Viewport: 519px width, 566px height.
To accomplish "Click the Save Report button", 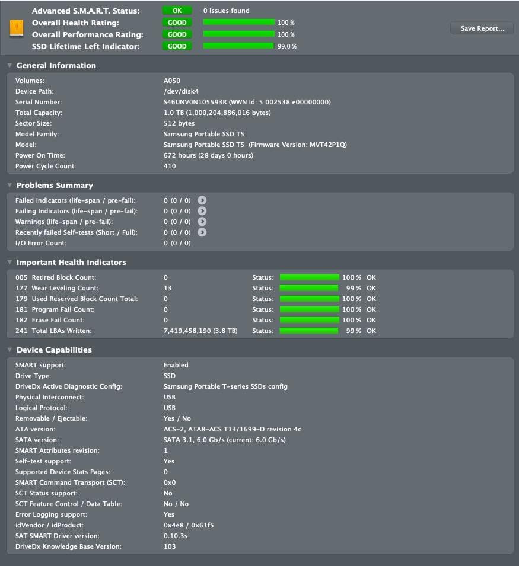I will pos(482,28).
